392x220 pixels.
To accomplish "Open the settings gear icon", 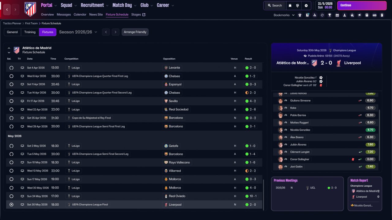I will pos(306,5).
